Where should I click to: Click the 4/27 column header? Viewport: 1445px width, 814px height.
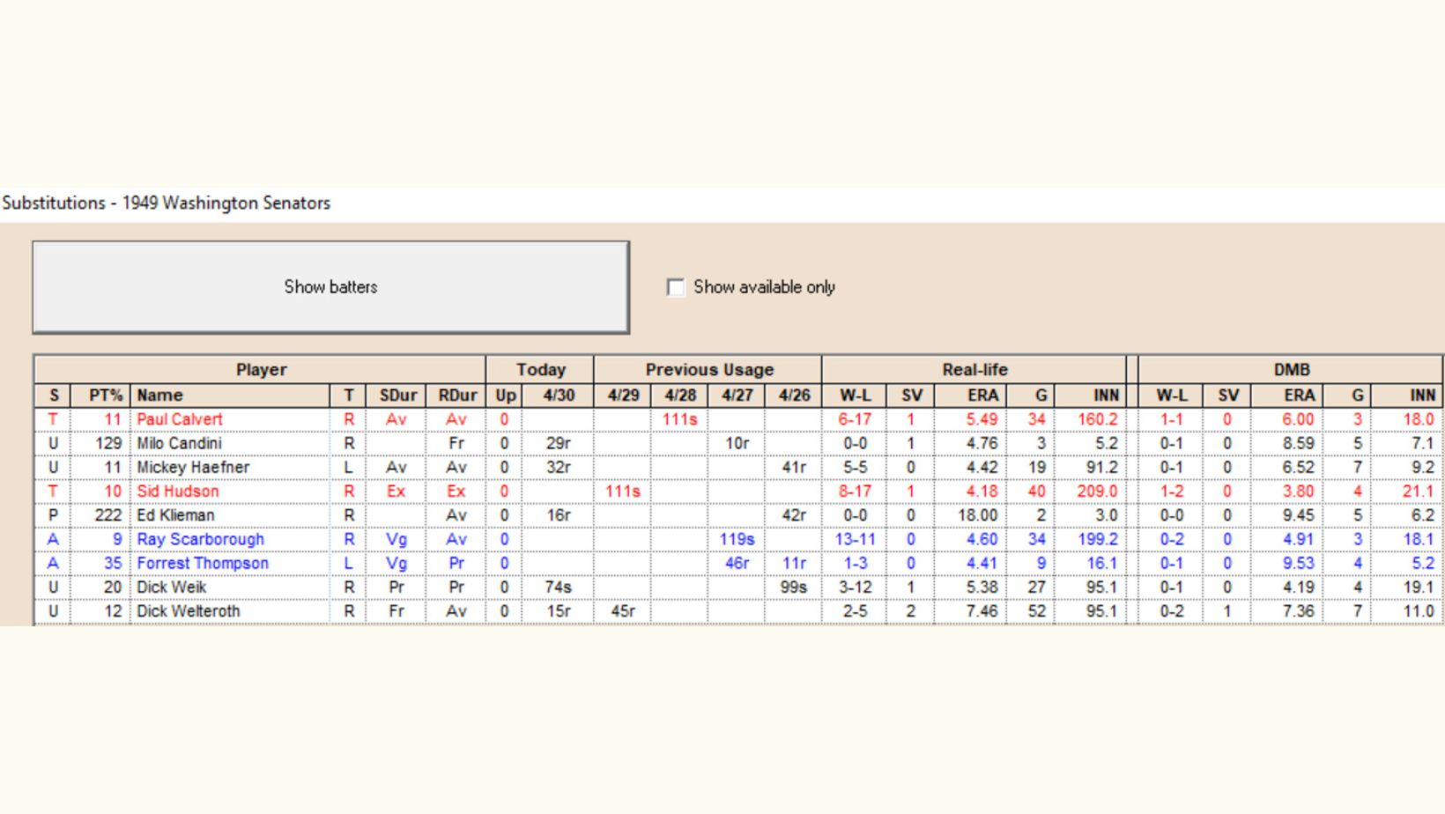click(x=737, y=396)
